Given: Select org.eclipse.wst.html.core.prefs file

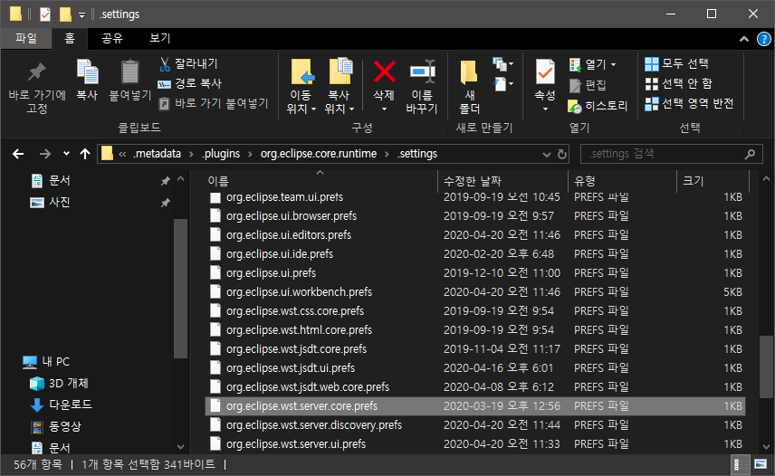Looking at the screenshot, I should 475,329.
